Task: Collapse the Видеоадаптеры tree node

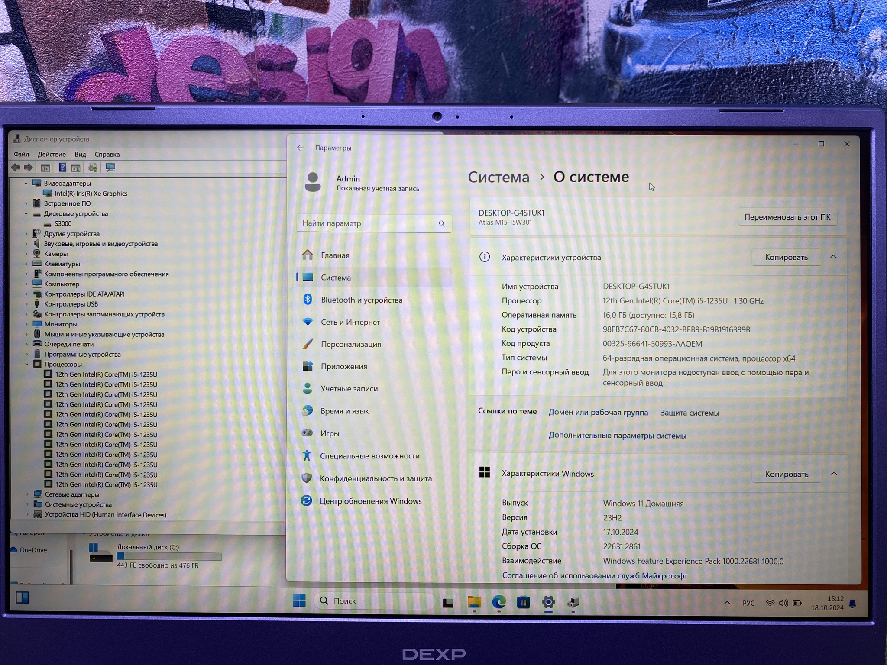Action: [x=26, y=184]
